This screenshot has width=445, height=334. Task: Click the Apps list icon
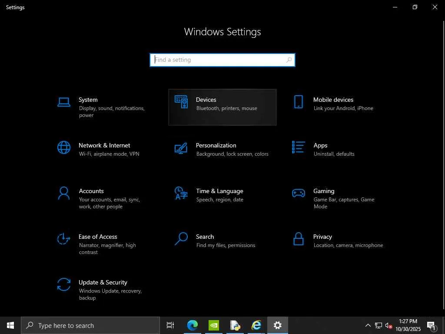(x=298, y=147)
